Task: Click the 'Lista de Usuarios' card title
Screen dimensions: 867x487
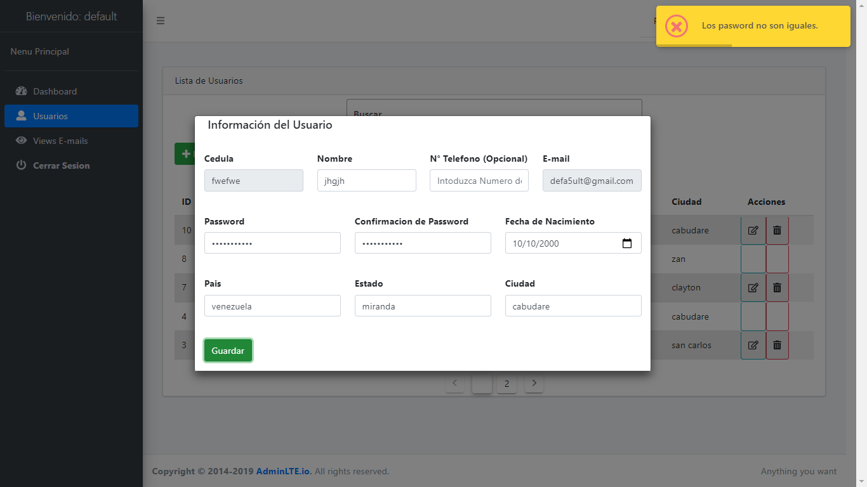Action: click(x=209, y=81)
